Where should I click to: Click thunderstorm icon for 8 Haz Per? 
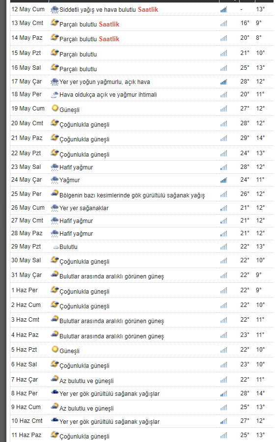click(x=55, y=392)
